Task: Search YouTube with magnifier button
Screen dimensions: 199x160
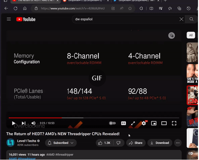Action: tap(191, 19)
